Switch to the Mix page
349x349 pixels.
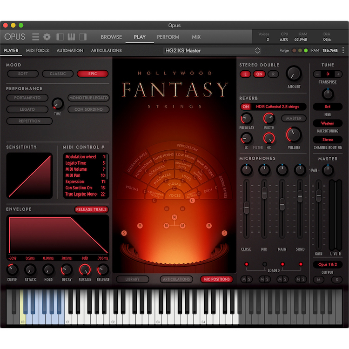[x=196, y=37]
